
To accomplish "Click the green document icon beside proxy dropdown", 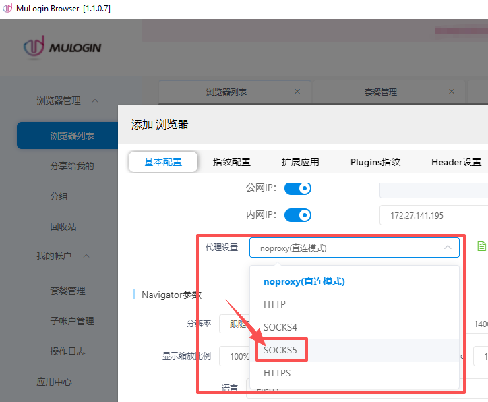I will (x=481, y=247).
